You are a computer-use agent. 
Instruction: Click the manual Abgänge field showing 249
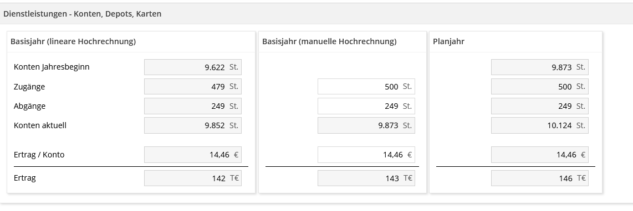[x=366, y=106]
